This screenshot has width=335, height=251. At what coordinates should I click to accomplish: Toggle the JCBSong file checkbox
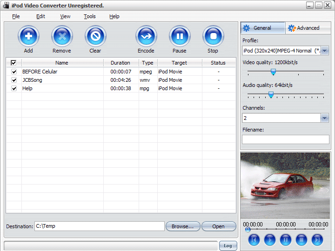tap(14, 80)
